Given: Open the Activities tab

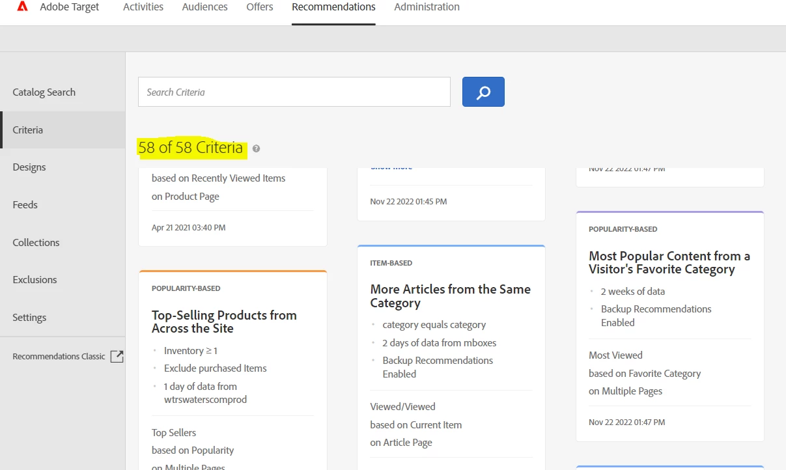Looking at the screenshot, I should pyautogui.click(x=143, y=7).
